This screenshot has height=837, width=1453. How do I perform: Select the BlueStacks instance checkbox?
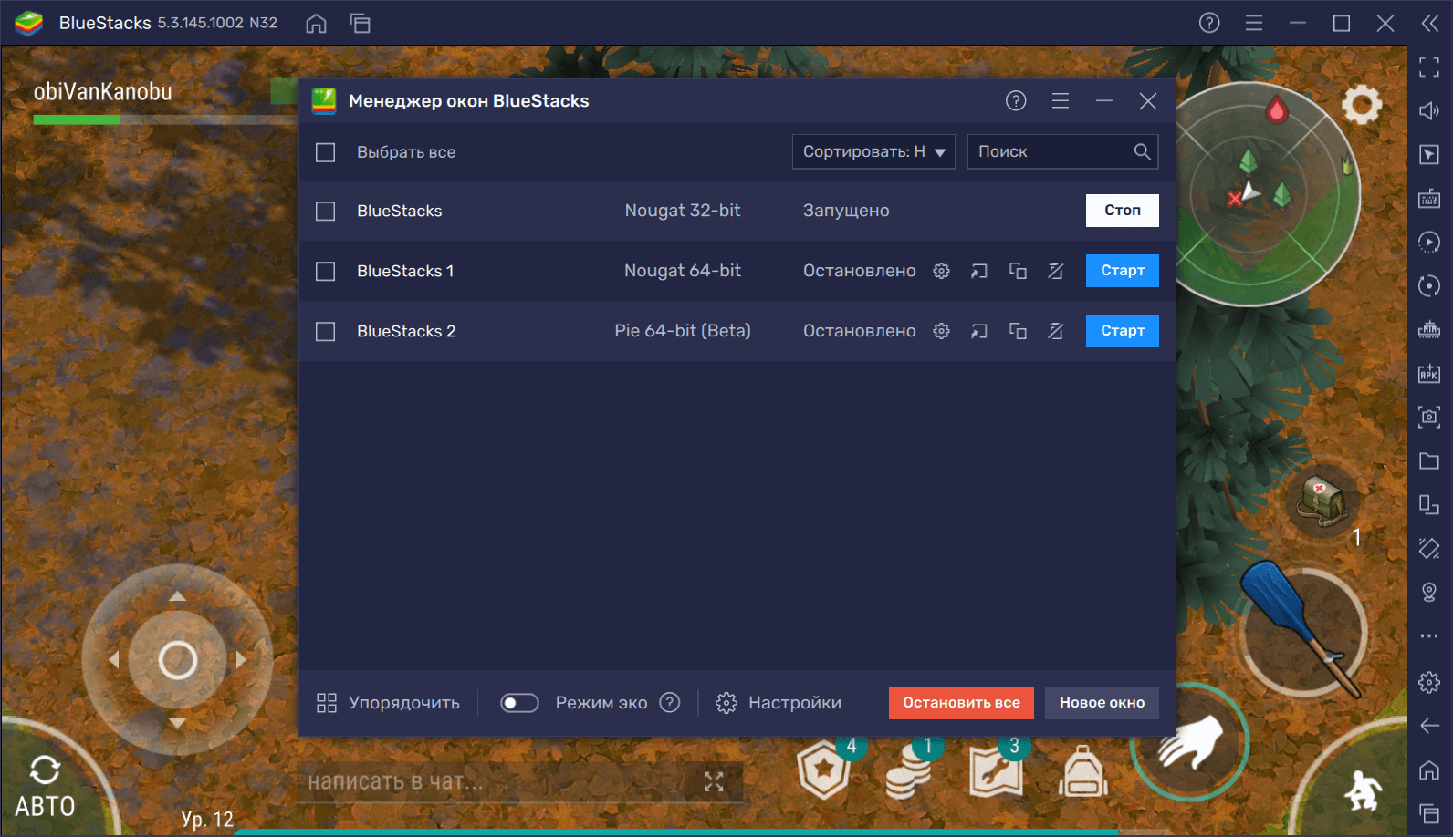coord(326,211)
